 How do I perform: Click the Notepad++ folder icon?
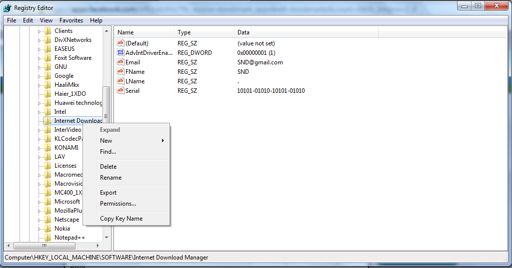click(47, 238)
